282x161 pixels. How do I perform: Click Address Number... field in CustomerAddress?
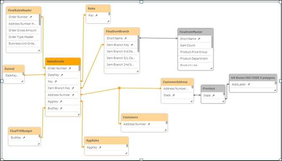tap(177, 89)
